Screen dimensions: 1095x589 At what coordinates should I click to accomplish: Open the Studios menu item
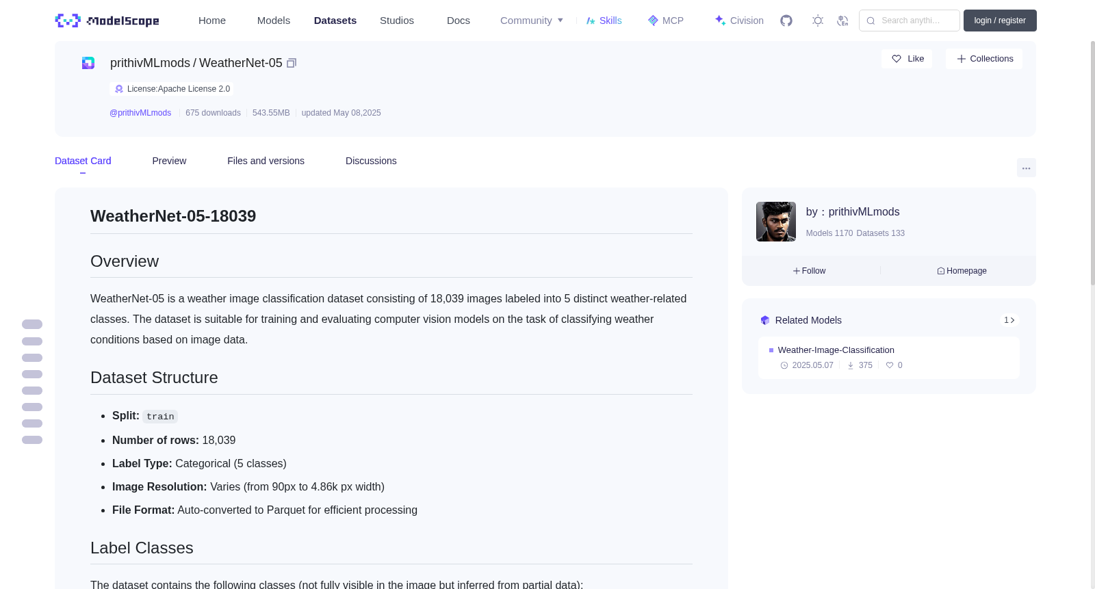tap(397, 21)
